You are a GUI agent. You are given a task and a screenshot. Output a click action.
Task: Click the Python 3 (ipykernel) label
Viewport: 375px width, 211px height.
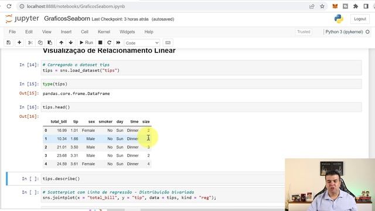(x=344, y=32)
